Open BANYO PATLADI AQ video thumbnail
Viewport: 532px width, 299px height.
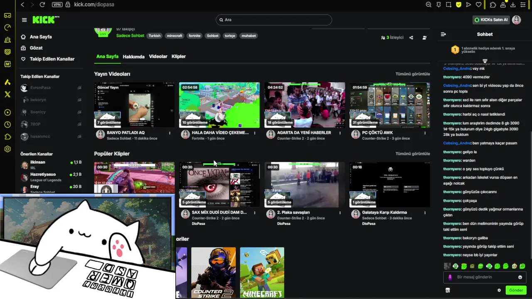point(135,105)
